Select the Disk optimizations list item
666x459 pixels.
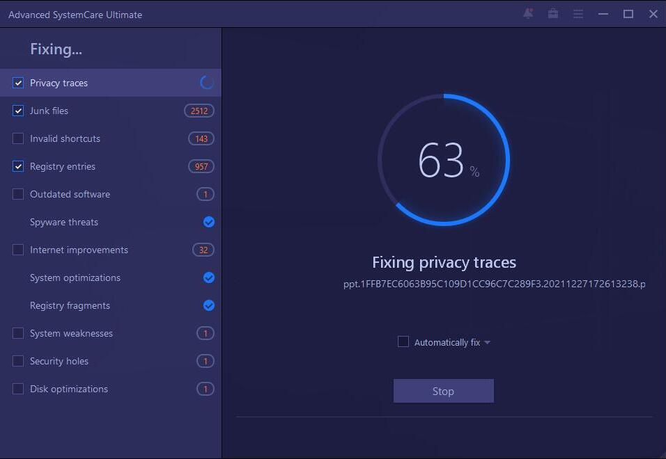(x=111, y=389)
